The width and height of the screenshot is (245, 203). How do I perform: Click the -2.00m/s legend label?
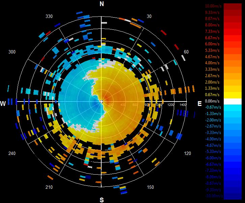pos(213,120)
